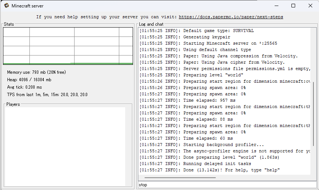Click log line 'Done (13.142s)! For help, type "help"'
The width and height of the screenshot is (319, 190).
point(209,170)
